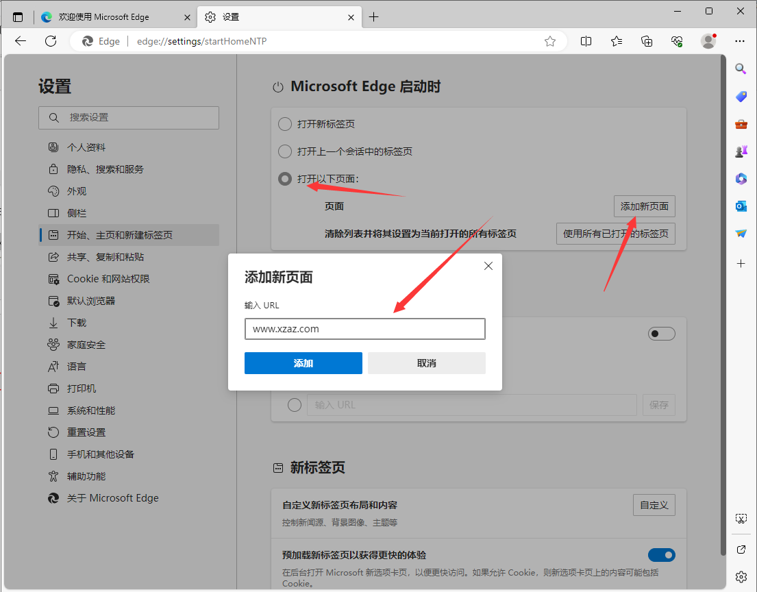This screenshot has height=592, width=757.
Task: Close the 添加新页面 dialog with X
Action: 488,266
